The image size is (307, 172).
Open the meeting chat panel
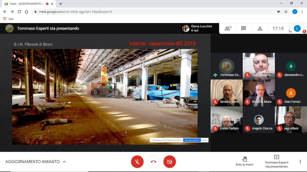click(x=243, y=28)
